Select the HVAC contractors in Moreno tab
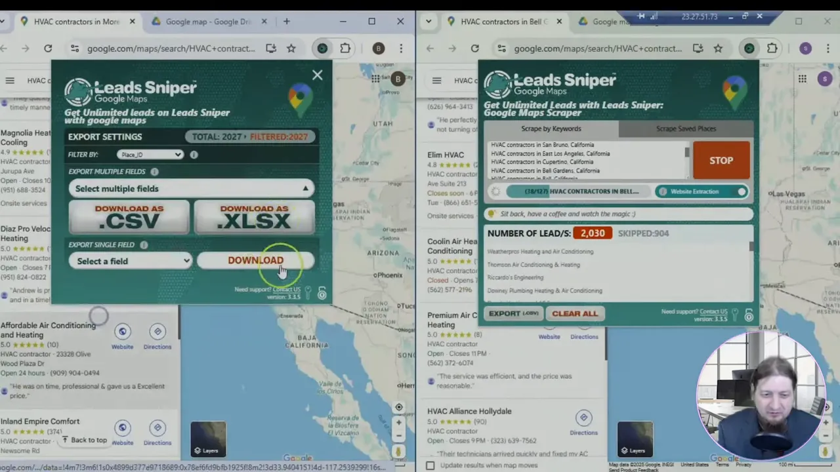Image resolution: width=840 pixels, height=472 pixels. click(x=77, y=22)
